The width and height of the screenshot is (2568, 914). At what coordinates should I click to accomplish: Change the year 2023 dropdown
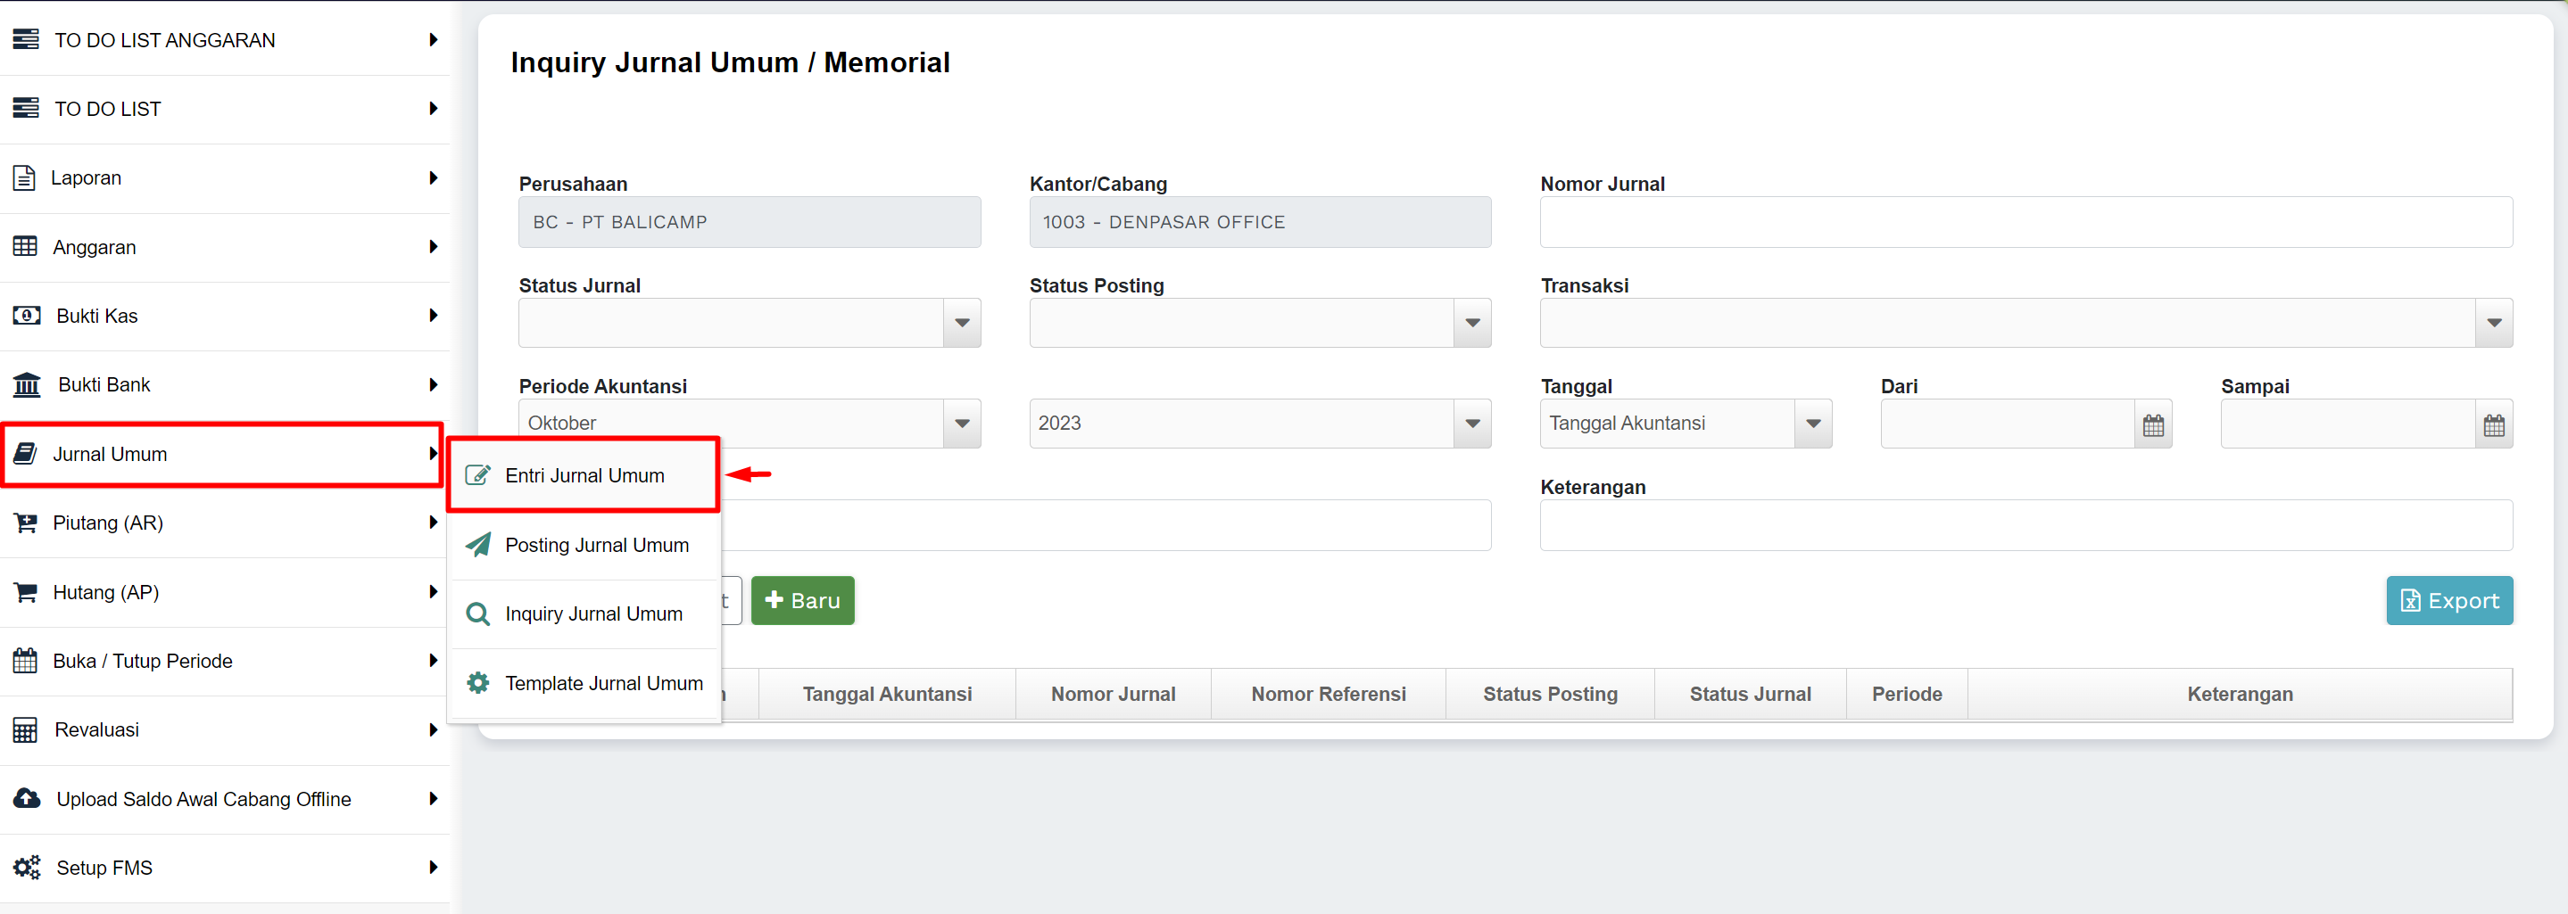pyautogui.click(x=1471, y=424)
